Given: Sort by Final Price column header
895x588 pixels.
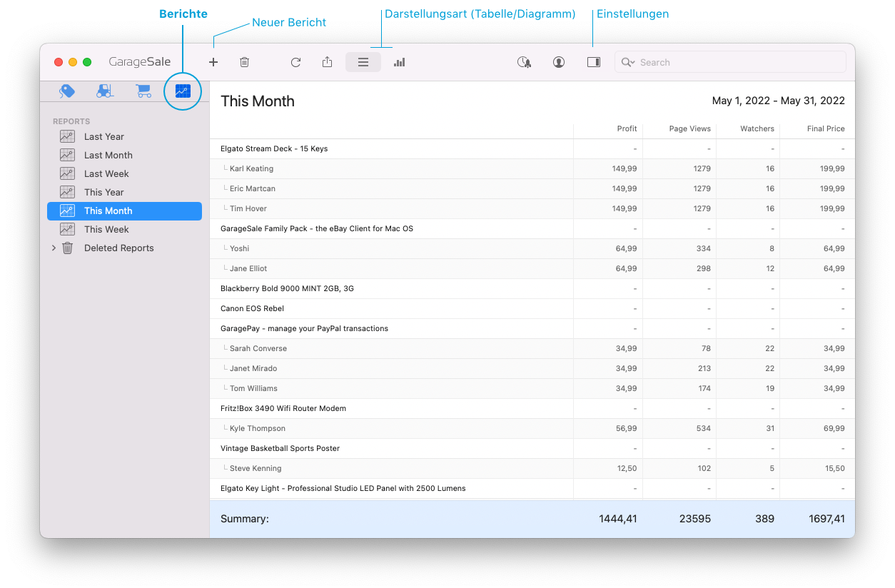Looking at the screenshot, I should click(x=826, y=128).
